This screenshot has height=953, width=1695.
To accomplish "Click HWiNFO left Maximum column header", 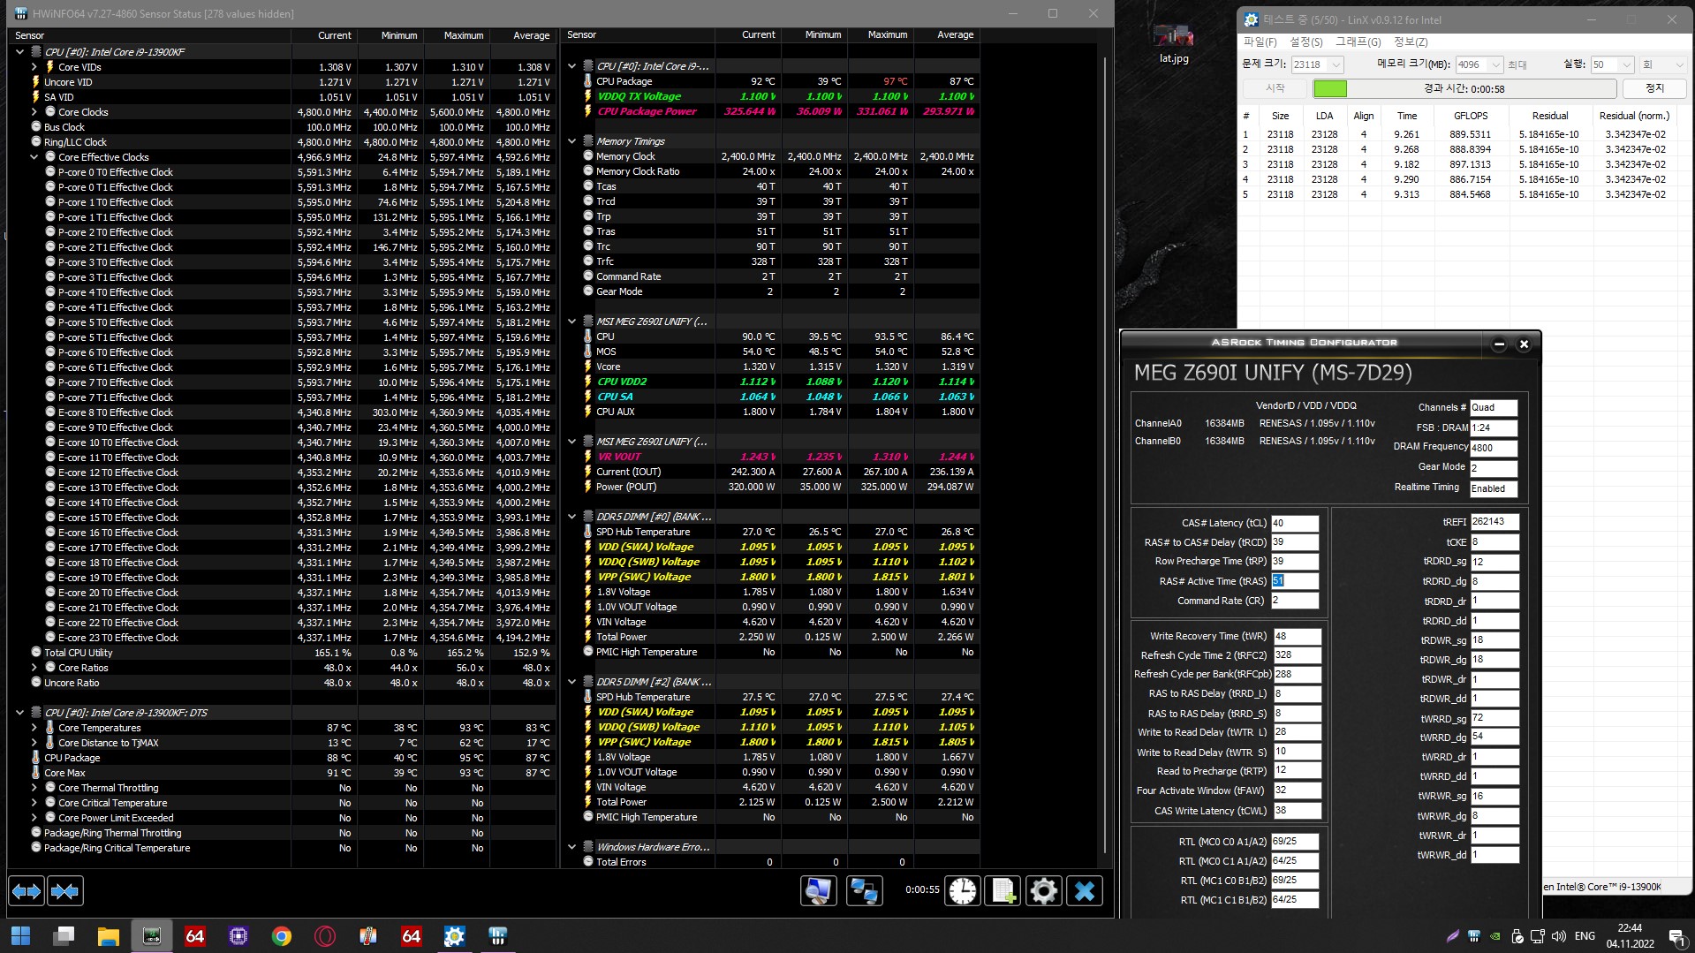I will tap(457, 35).
